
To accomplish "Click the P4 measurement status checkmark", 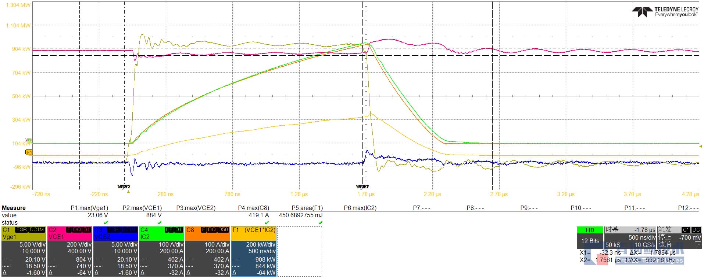I will [x=267, y=222].
